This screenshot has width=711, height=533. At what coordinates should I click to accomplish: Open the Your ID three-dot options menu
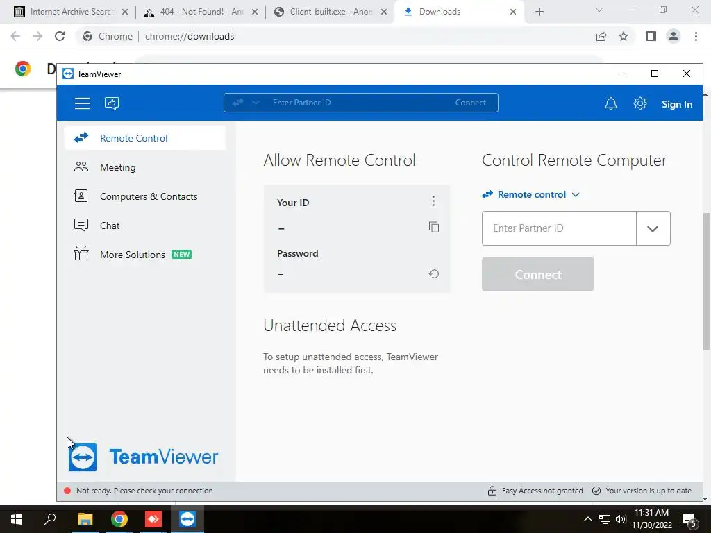pos(433,201)
